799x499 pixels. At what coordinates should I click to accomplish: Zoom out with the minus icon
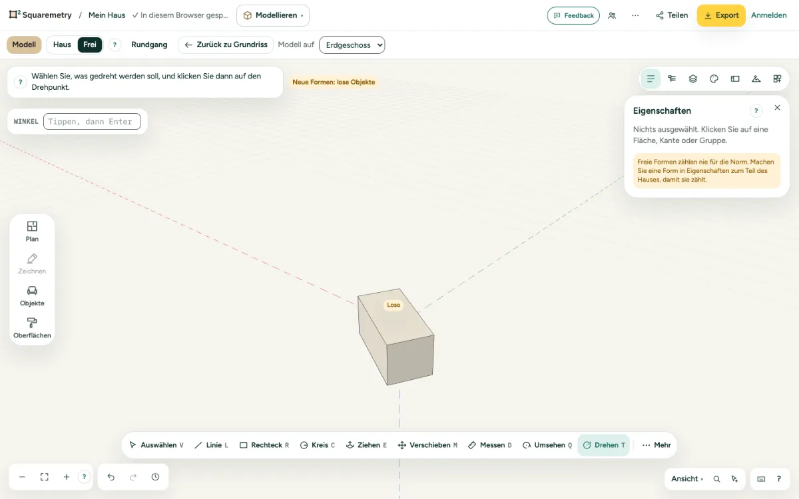[x=22, y=477]
